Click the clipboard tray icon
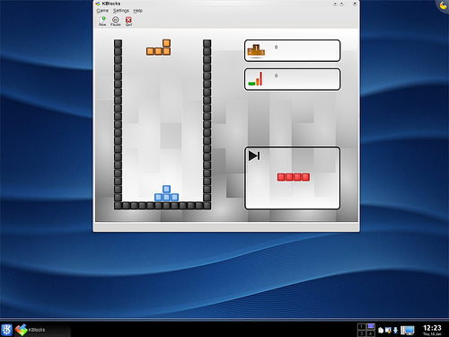The height and width of the screenshot is (337, 449). tap(381, 330)
